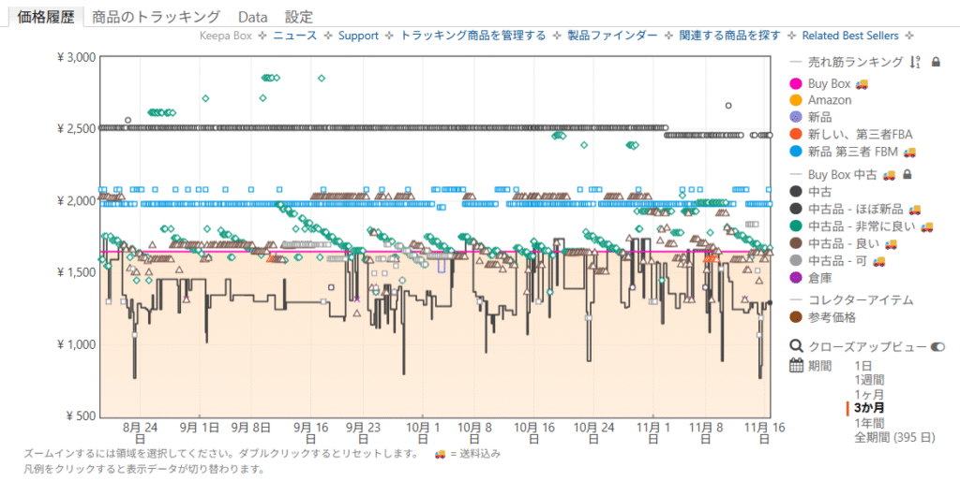This screenshot has width=960, height=481.
Task: Select the 1週間 time range
Action: point(869,379)
